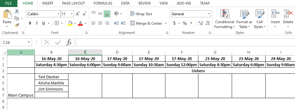Image resolution: width=295 pixels, height=110 pixels.
Task: Apply Comma Style format
Action: [191, 23]
